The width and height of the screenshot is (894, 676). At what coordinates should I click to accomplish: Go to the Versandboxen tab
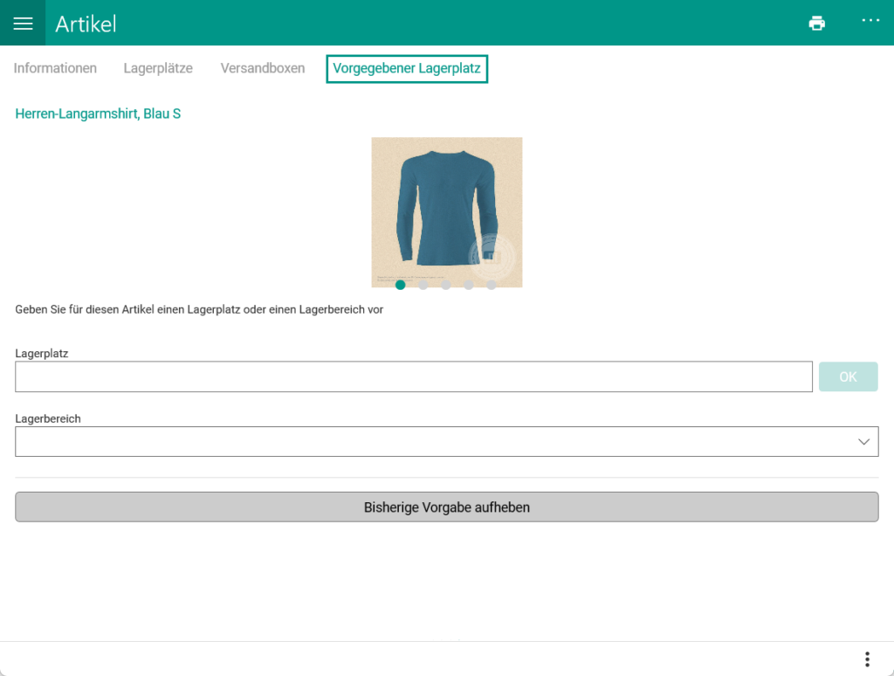click(x=263, y=68)
